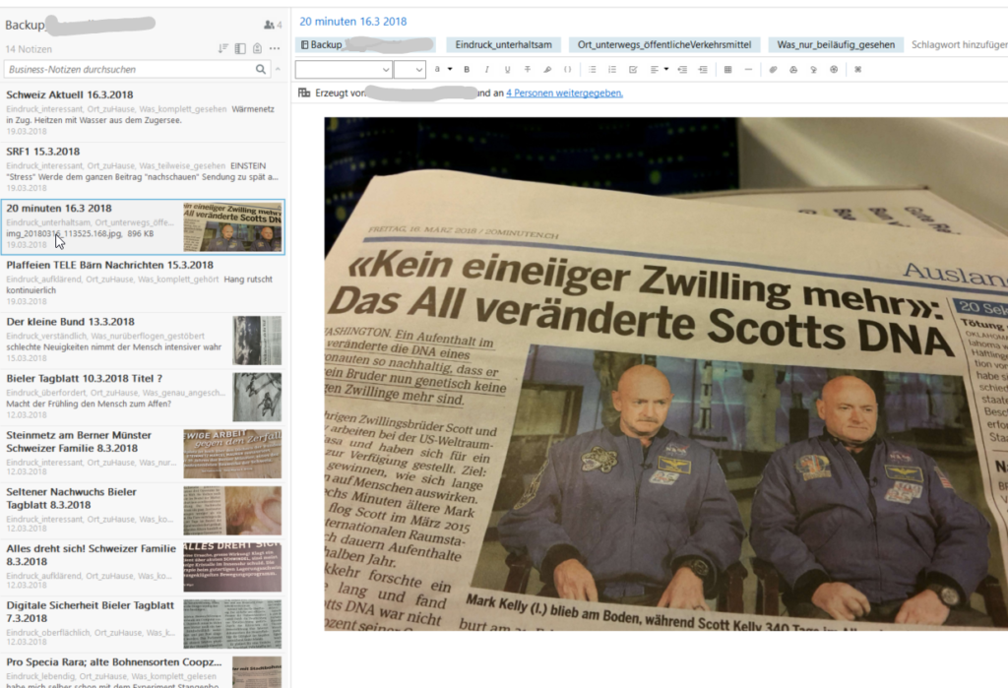Collapse the search bar with the chevron
This screenshot has height=688, width=1008.
coord(278,69)
